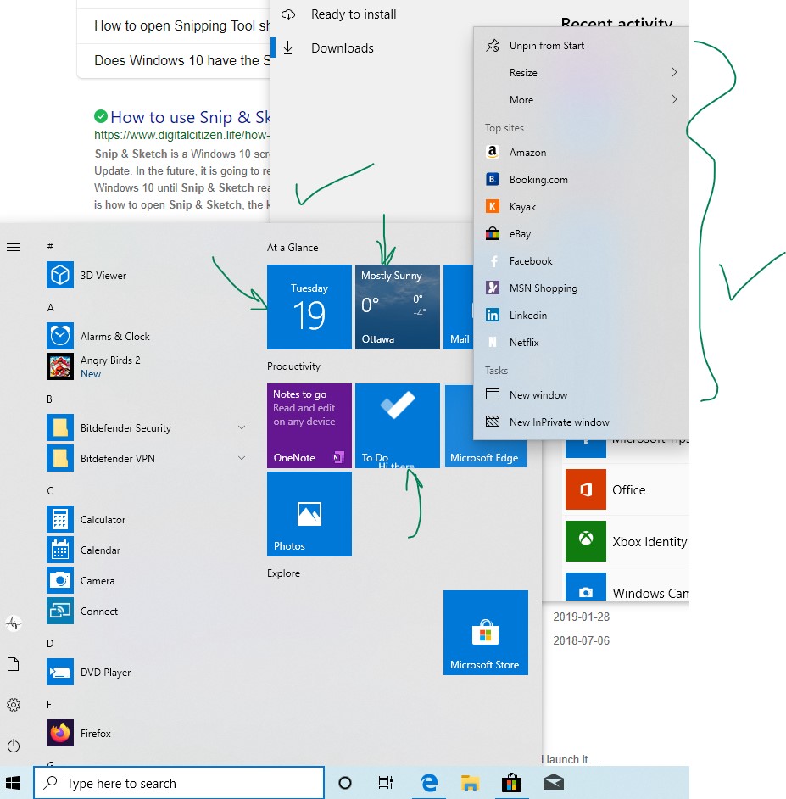Select Unpin from Start

(x=581, y=46)
